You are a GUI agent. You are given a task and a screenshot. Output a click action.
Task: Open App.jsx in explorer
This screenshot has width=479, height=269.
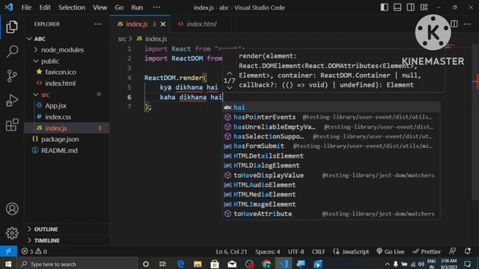point(55,106)
